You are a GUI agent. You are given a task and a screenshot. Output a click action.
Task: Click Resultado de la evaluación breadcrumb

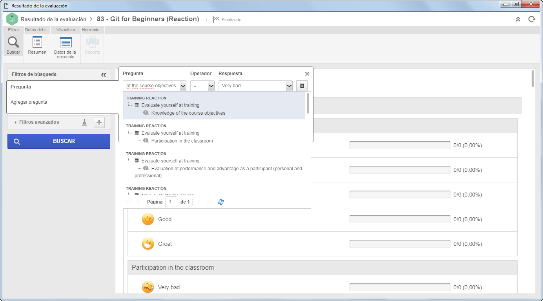pos(53,19)
